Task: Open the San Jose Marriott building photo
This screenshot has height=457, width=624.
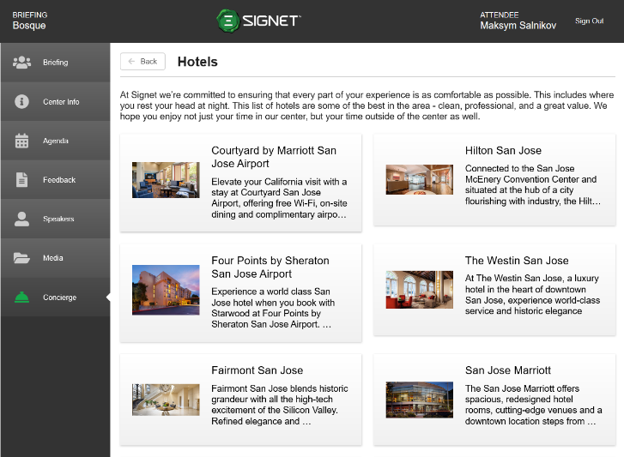Action: (420, 400)
